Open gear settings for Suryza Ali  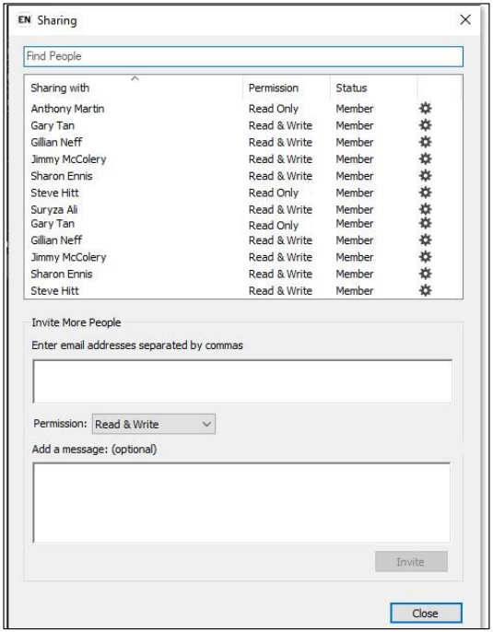click(x=426, y=209)
